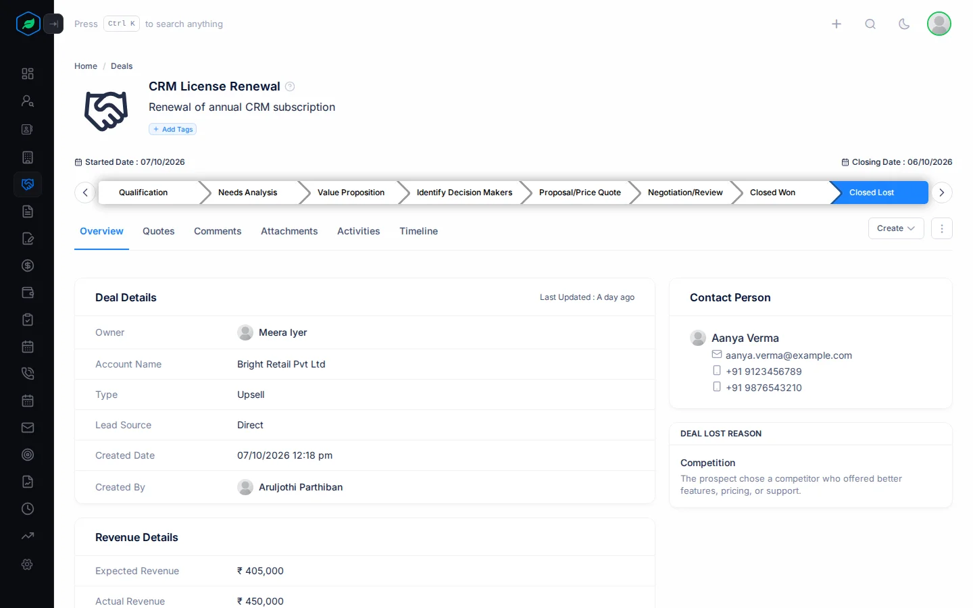The width and height of the screenshot is (973, 608).
Task: Open the dollar coin sidebar icon
Action: (x=28, y=265)
